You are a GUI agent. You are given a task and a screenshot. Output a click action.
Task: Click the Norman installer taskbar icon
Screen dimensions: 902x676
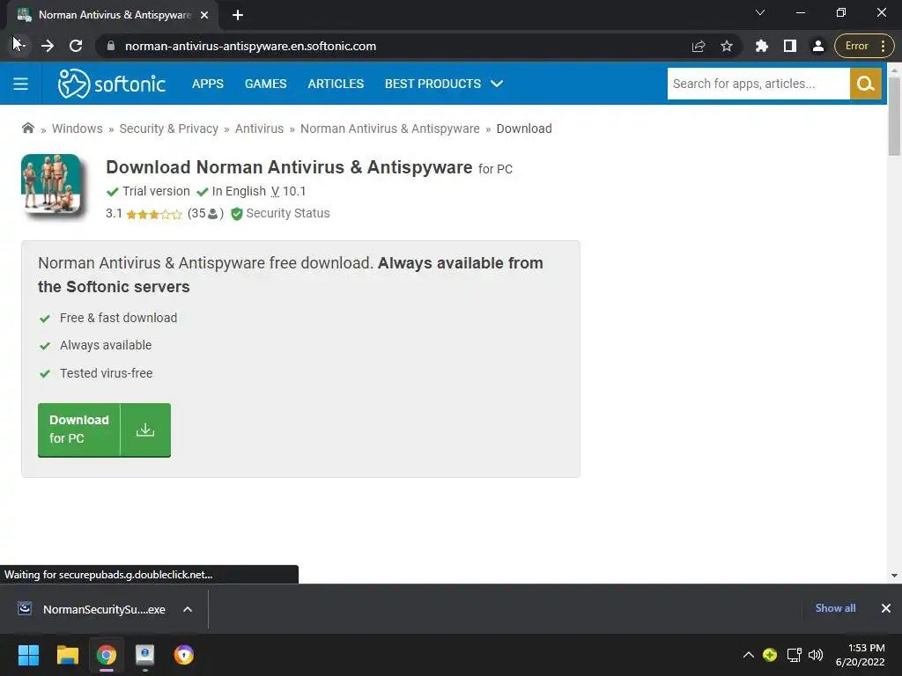tap(145, 655)
